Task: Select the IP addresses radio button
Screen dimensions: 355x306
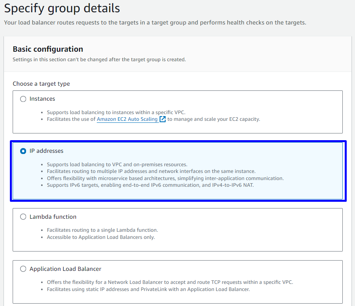Action: click(x=23, y=151)
